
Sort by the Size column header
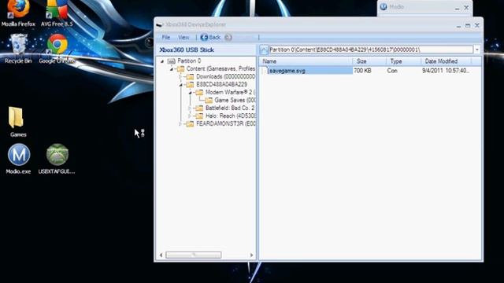pyautogui.click(x=369, y=61)
